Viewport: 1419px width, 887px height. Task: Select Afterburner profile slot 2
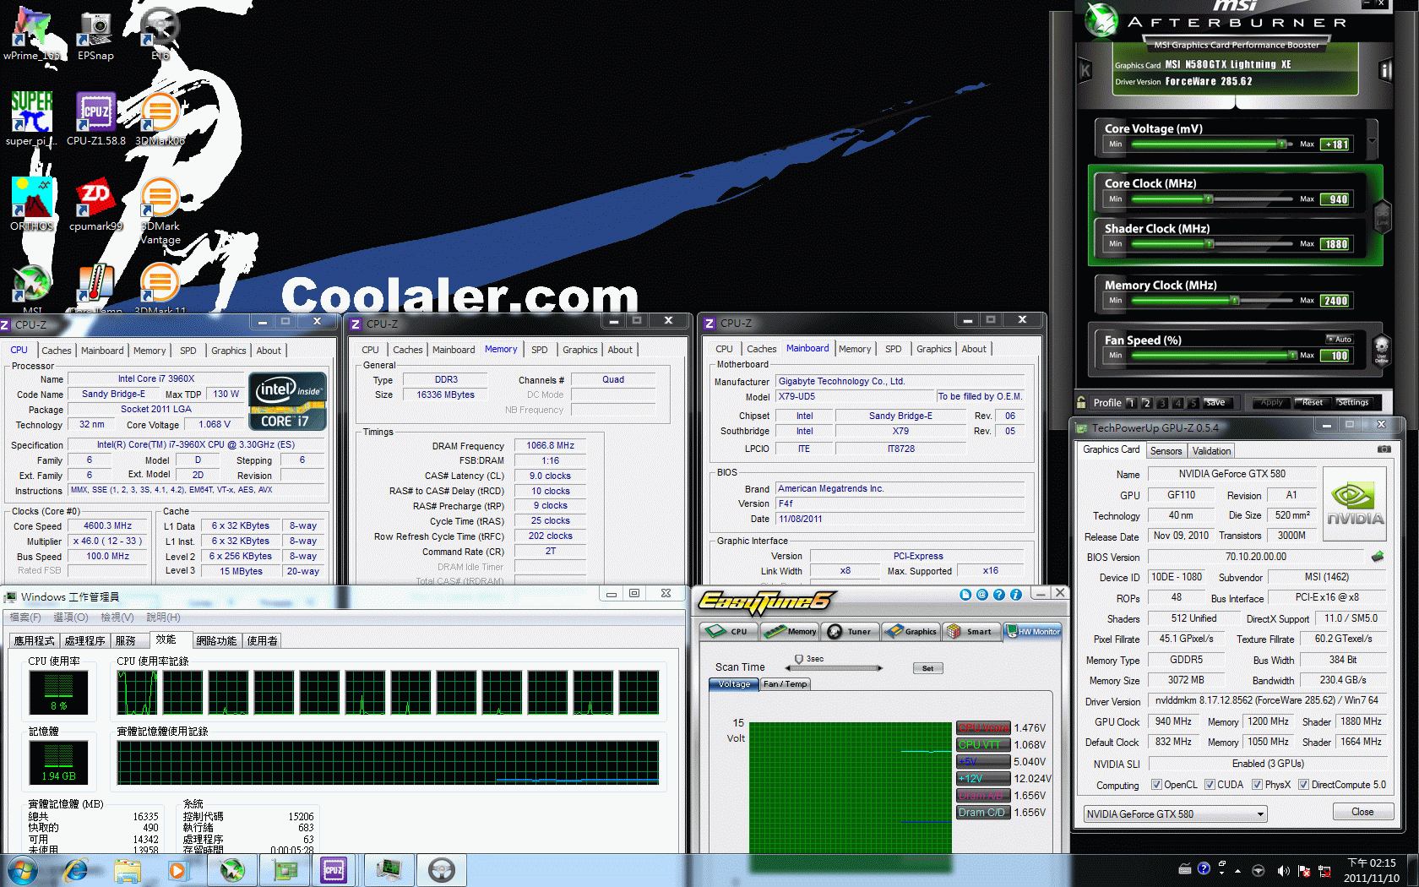(1147, 403)
